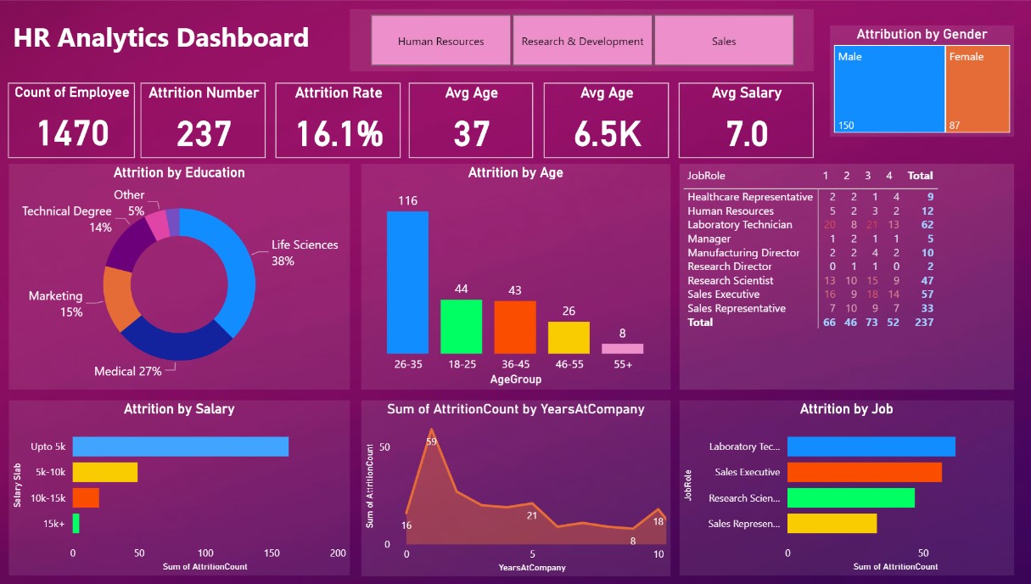Select the Count of Employee card
The width and height of the screenshot is (1031, 584).
click(x=70, y=120)
